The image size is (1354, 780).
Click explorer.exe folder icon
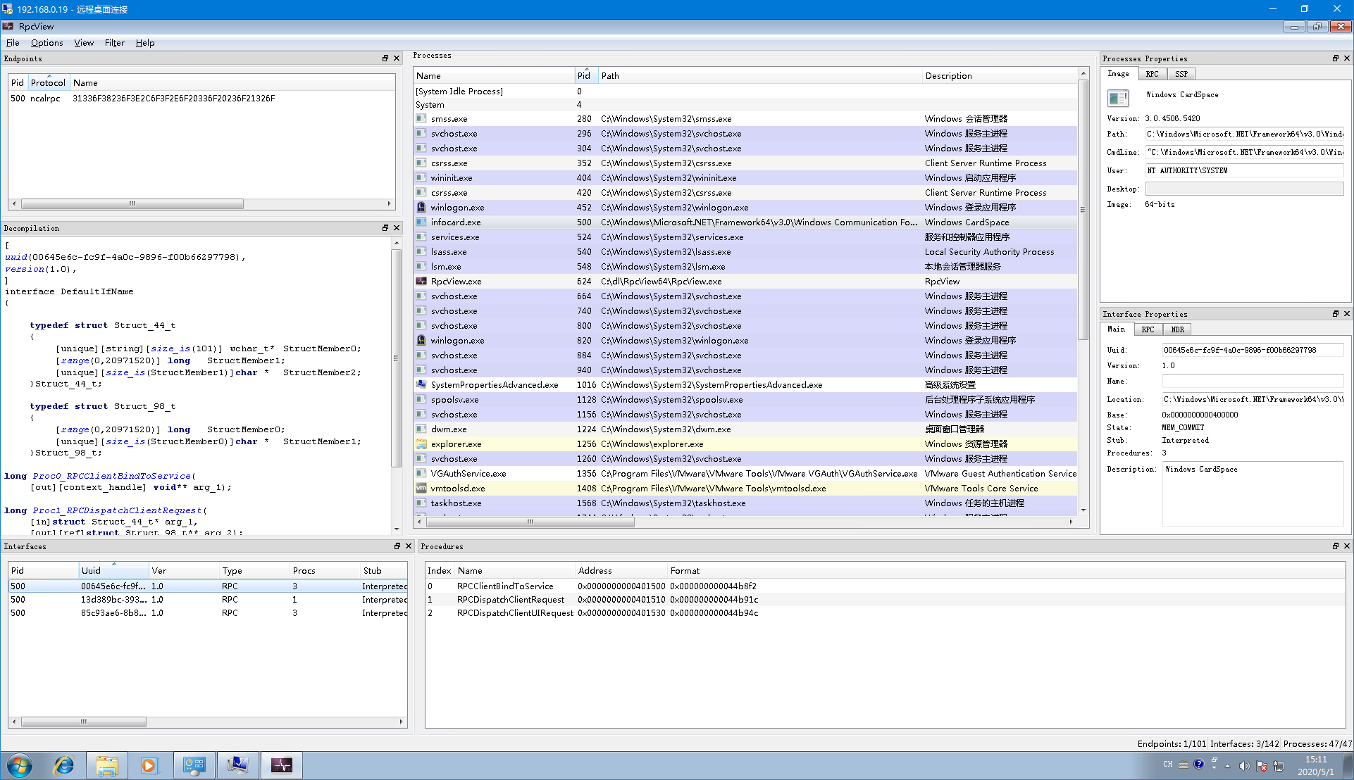421,444
